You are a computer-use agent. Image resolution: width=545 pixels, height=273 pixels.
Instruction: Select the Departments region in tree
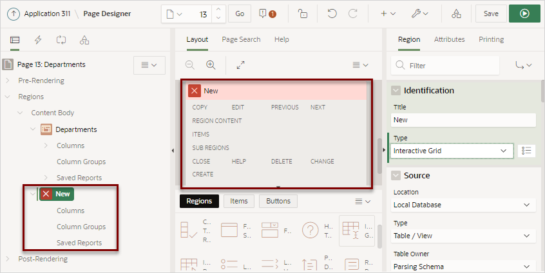tap(76, 129)
